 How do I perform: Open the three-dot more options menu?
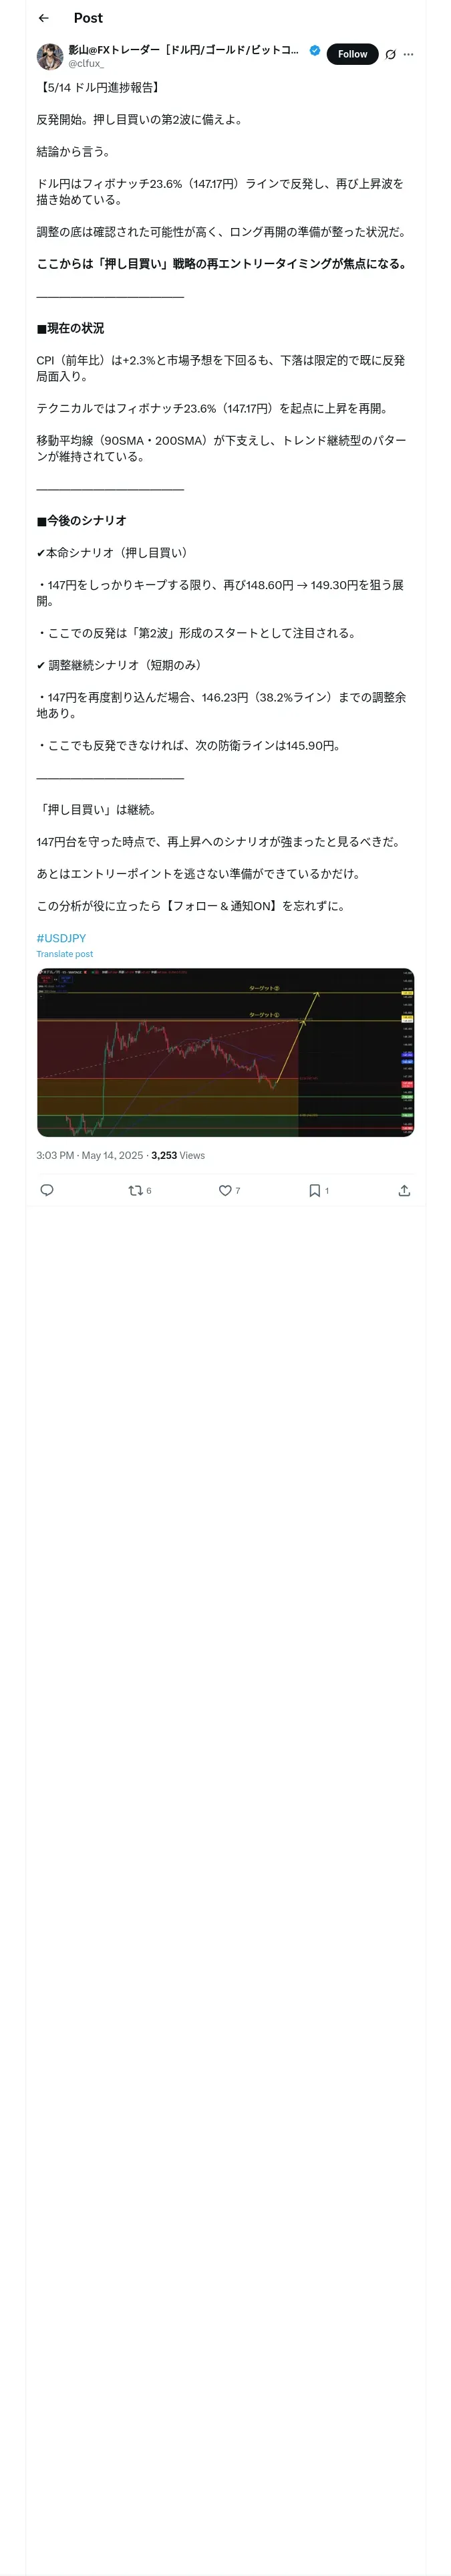pyautogui.click(x=408, y=55)
